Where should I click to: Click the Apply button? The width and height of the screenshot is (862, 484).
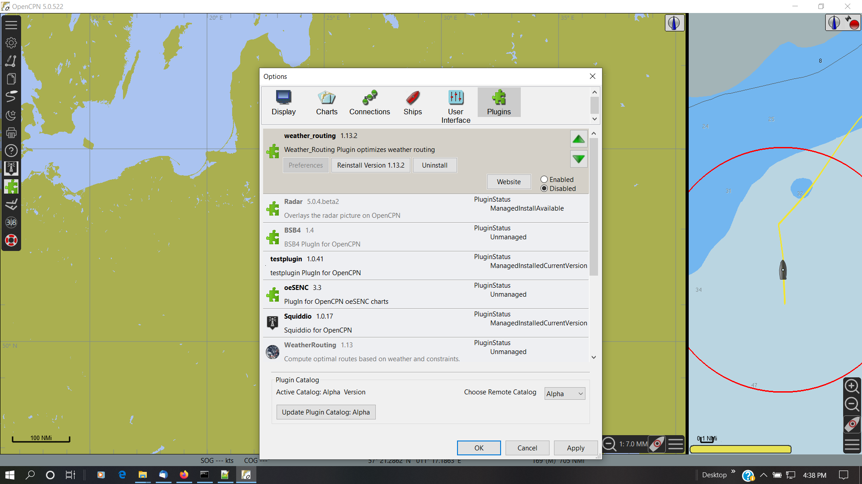[x=576, y=448]
